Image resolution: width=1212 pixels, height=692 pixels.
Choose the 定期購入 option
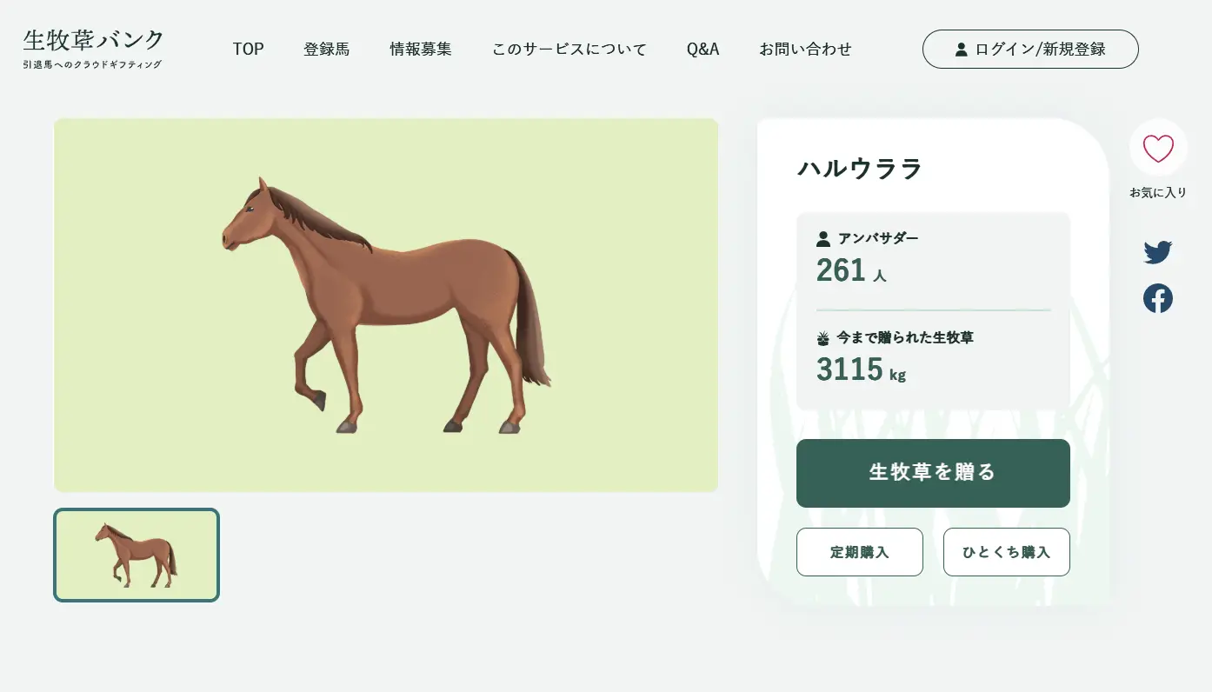(x=860, y=552)
